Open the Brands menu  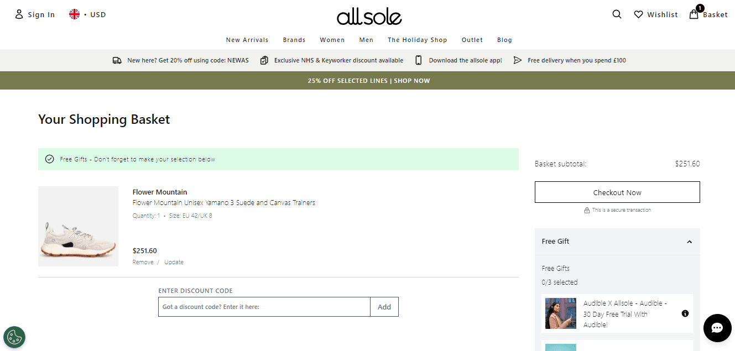(294, 40)
